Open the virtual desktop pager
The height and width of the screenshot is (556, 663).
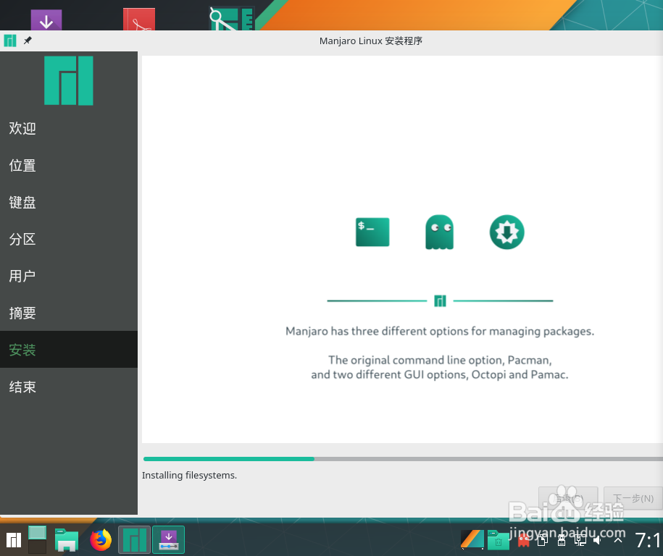click(x=37, y=539)
